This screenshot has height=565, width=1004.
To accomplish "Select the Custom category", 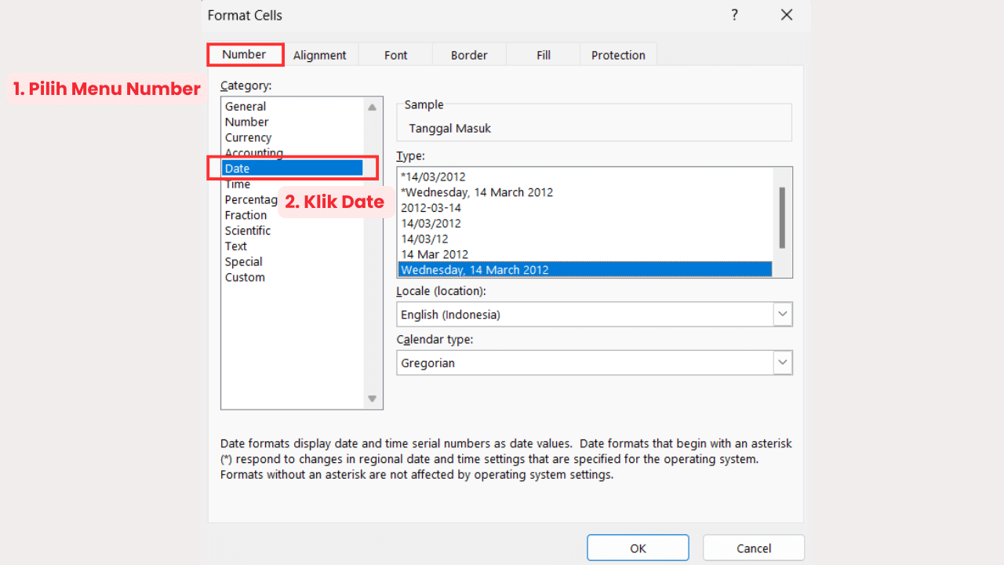I will (245, 277).
